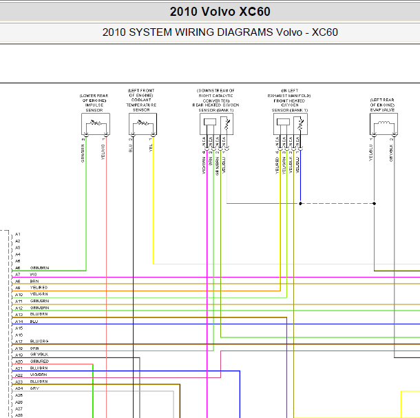Select connector pin label A26
Viewport: 420px width, 418px height.
pyautogui.click(x=19, y=402)
